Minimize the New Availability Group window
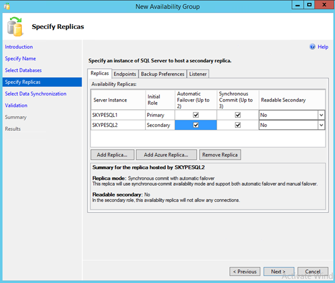335x283 pixels. pos(298,5)
